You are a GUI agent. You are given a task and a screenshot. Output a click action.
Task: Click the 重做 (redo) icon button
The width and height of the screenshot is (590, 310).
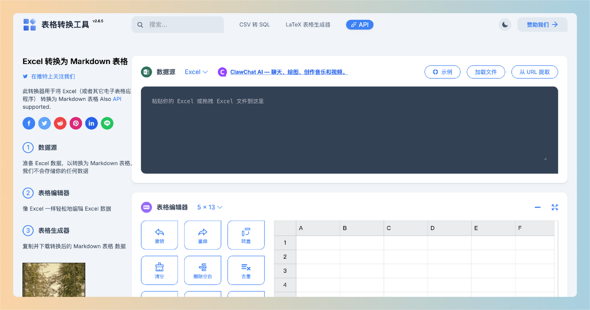pyautogui.click(x=203, y=235)
